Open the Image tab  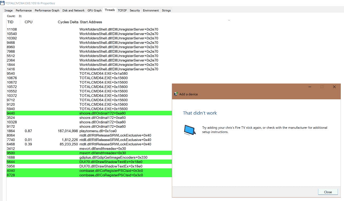(9, 10)
